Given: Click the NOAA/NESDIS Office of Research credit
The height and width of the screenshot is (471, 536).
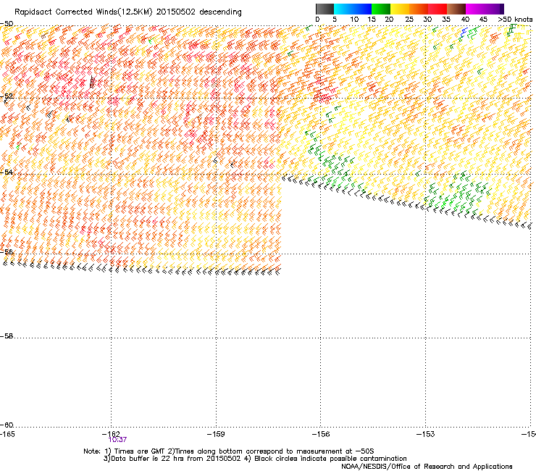Looking at the screenshot, I should pos(427,467).
